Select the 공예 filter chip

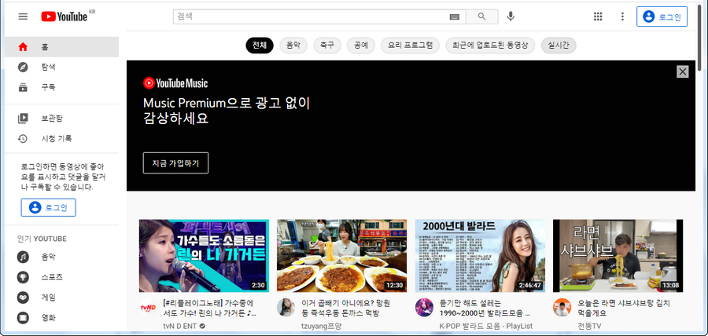(x=361, y=45)
